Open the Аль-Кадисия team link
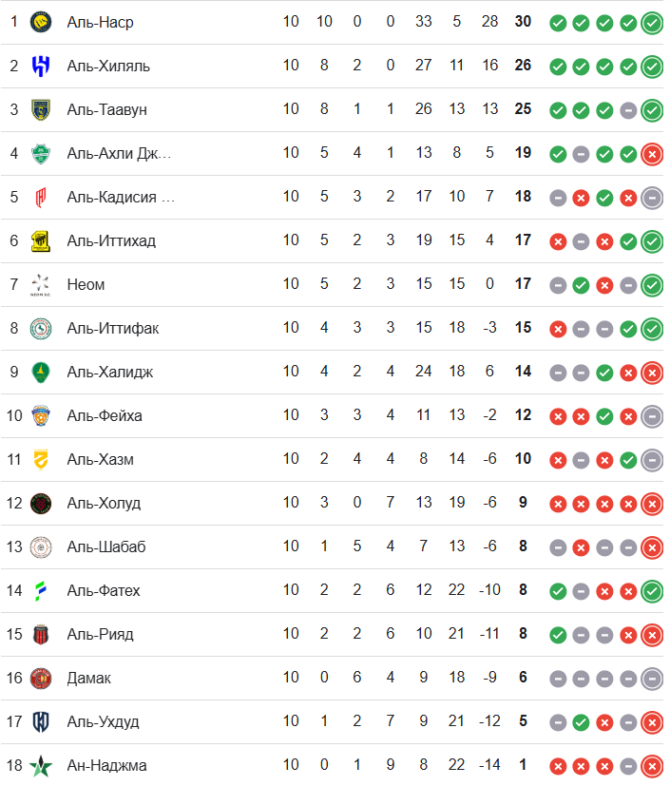670x786 pixels. (121, 197)
